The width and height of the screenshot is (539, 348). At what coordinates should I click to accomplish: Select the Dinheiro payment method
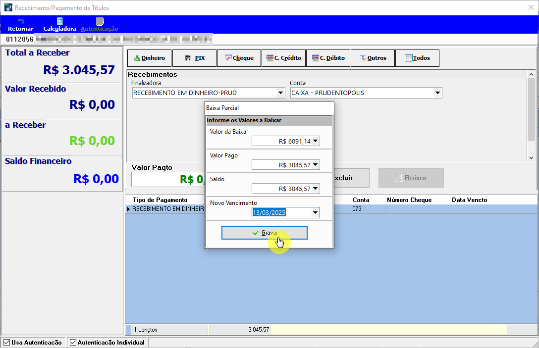(x=150, y=58)
